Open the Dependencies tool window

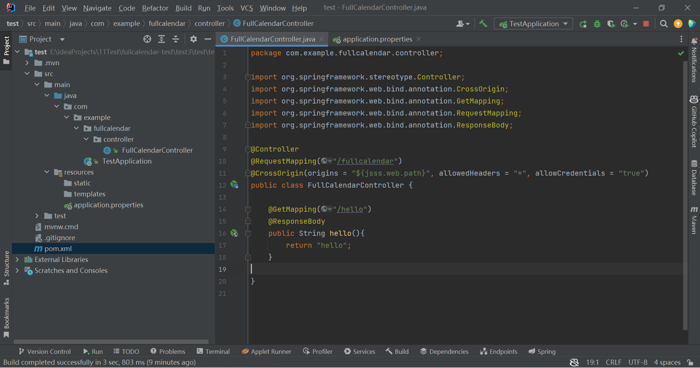click(444, 352)
